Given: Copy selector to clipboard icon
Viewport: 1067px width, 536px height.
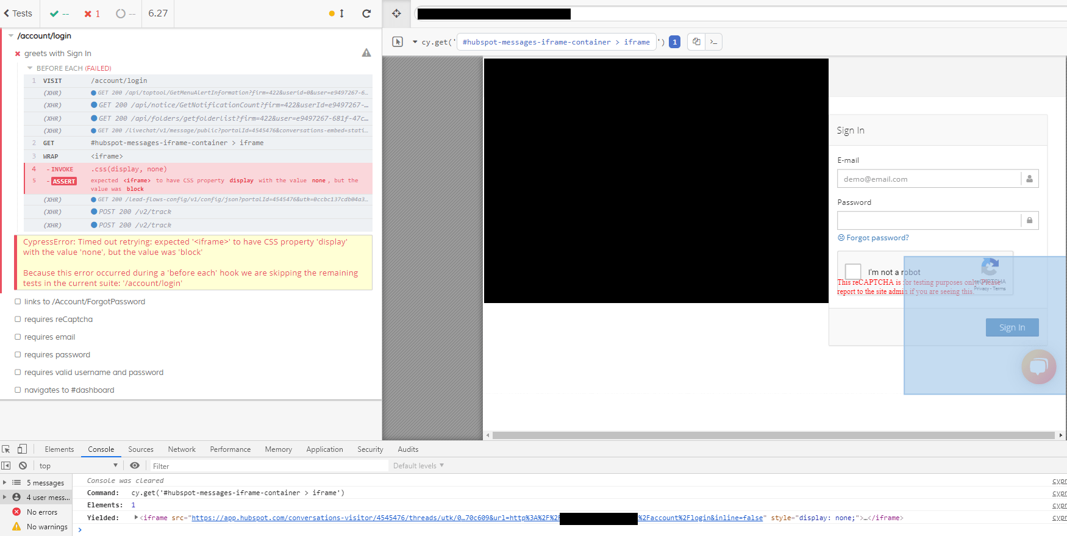Looking at the screenshot, I should click(696, 41).
